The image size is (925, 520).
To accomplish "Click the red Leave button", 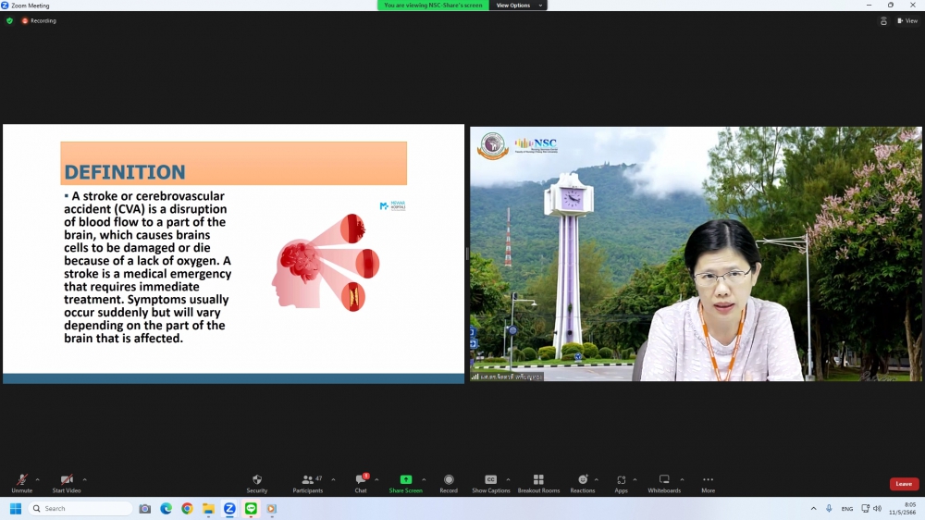I will (904, 484).
